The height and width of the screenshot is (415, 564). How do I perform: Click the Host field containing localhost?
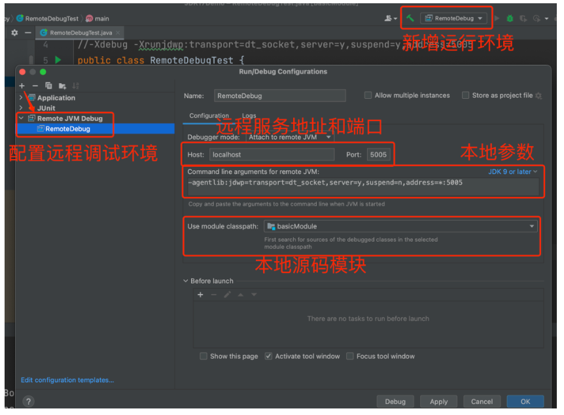point(272,154)
